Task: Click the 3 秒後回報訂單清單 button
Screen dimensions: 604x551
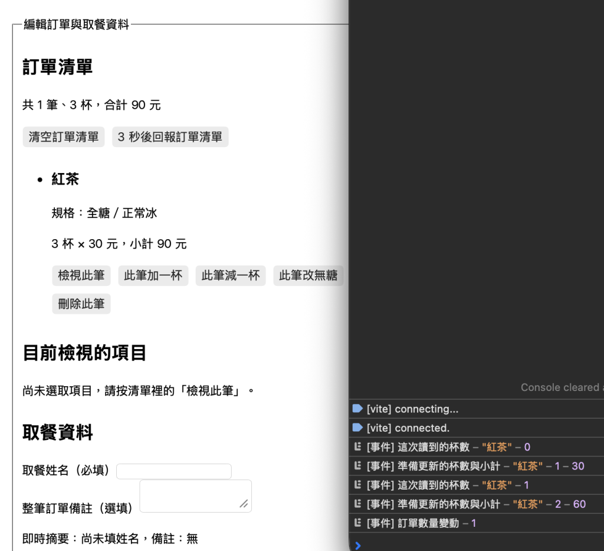Action: [170, 137]
